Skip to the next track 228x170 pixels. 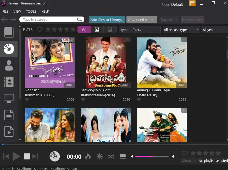[x=36, y=157]
